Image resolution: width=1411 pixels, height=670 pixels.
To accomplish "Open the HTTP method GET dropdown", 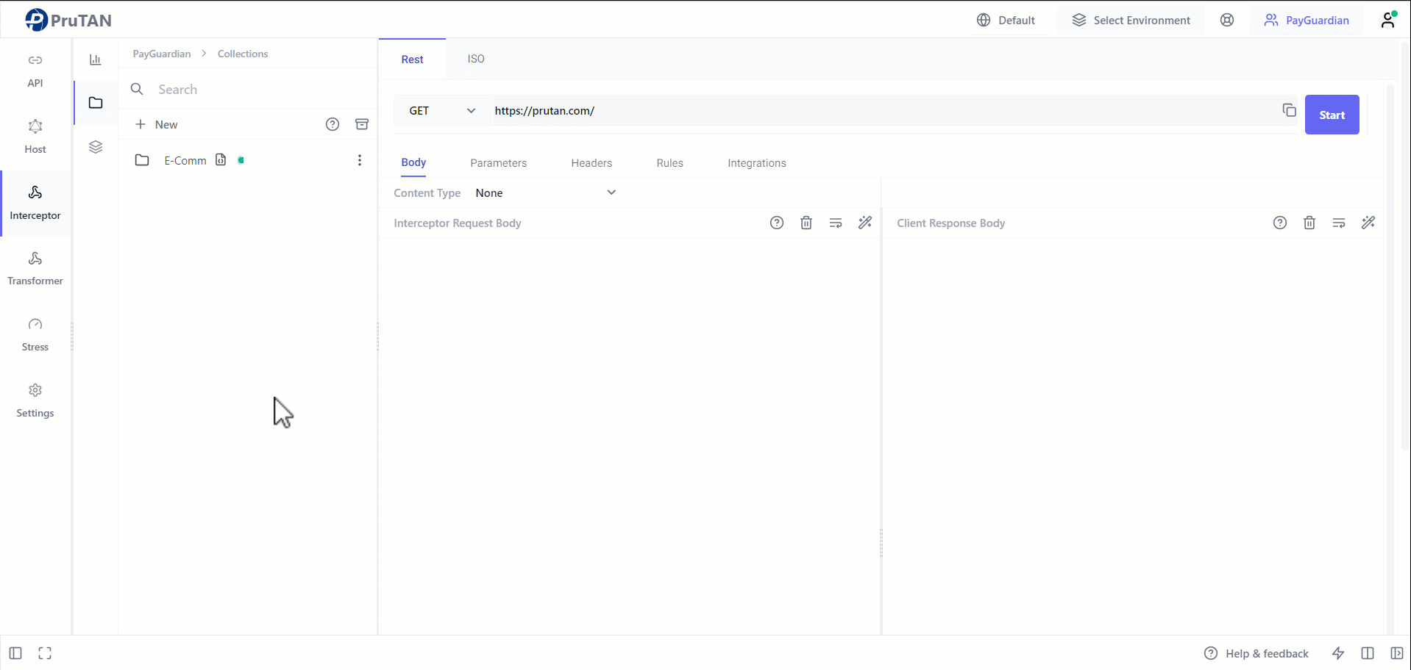I will [442, 111].
